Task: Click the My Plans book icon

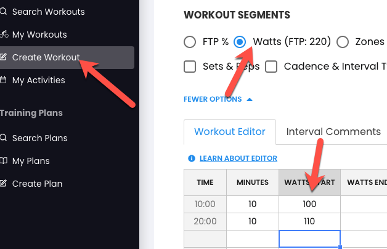Action: [x=3, y=161]
